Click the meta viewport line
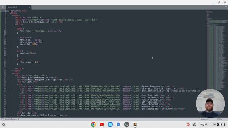 [x=56, y=20]
